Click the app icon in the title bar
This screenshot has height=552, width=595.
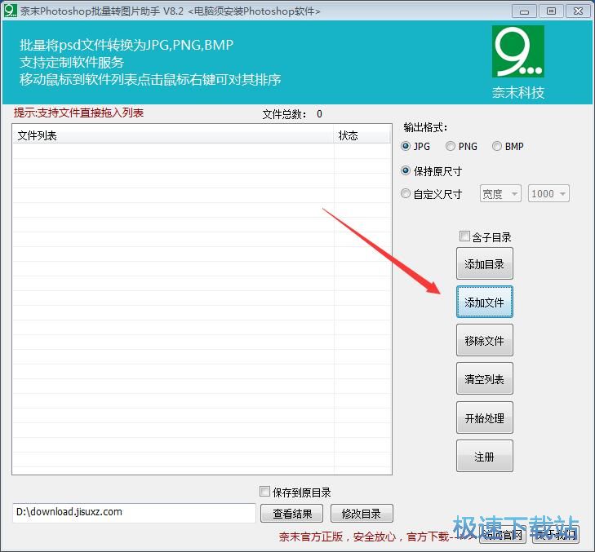10,11
